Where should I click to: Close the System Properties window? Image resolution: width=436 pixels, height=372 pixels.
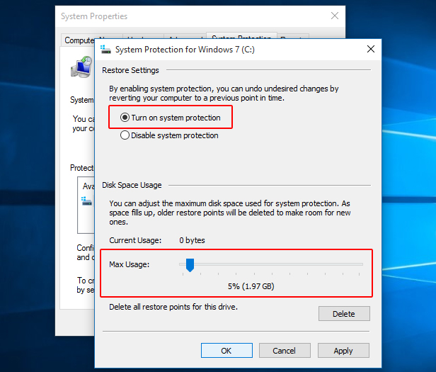click(335, 16)
